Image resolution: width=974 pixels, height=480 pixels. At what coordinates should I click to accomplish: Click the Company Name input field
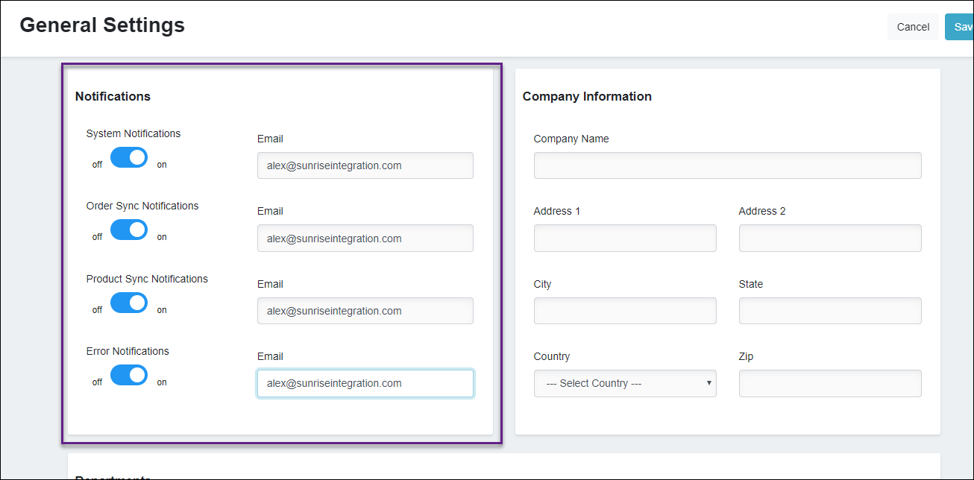(x=727, y=165)
